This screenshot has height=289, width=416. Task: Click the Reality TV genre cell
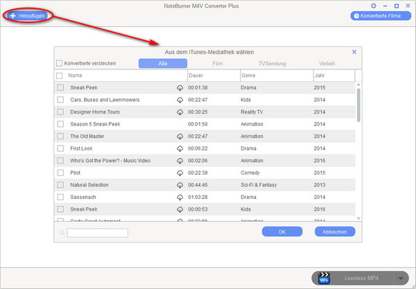pos(252,112)
